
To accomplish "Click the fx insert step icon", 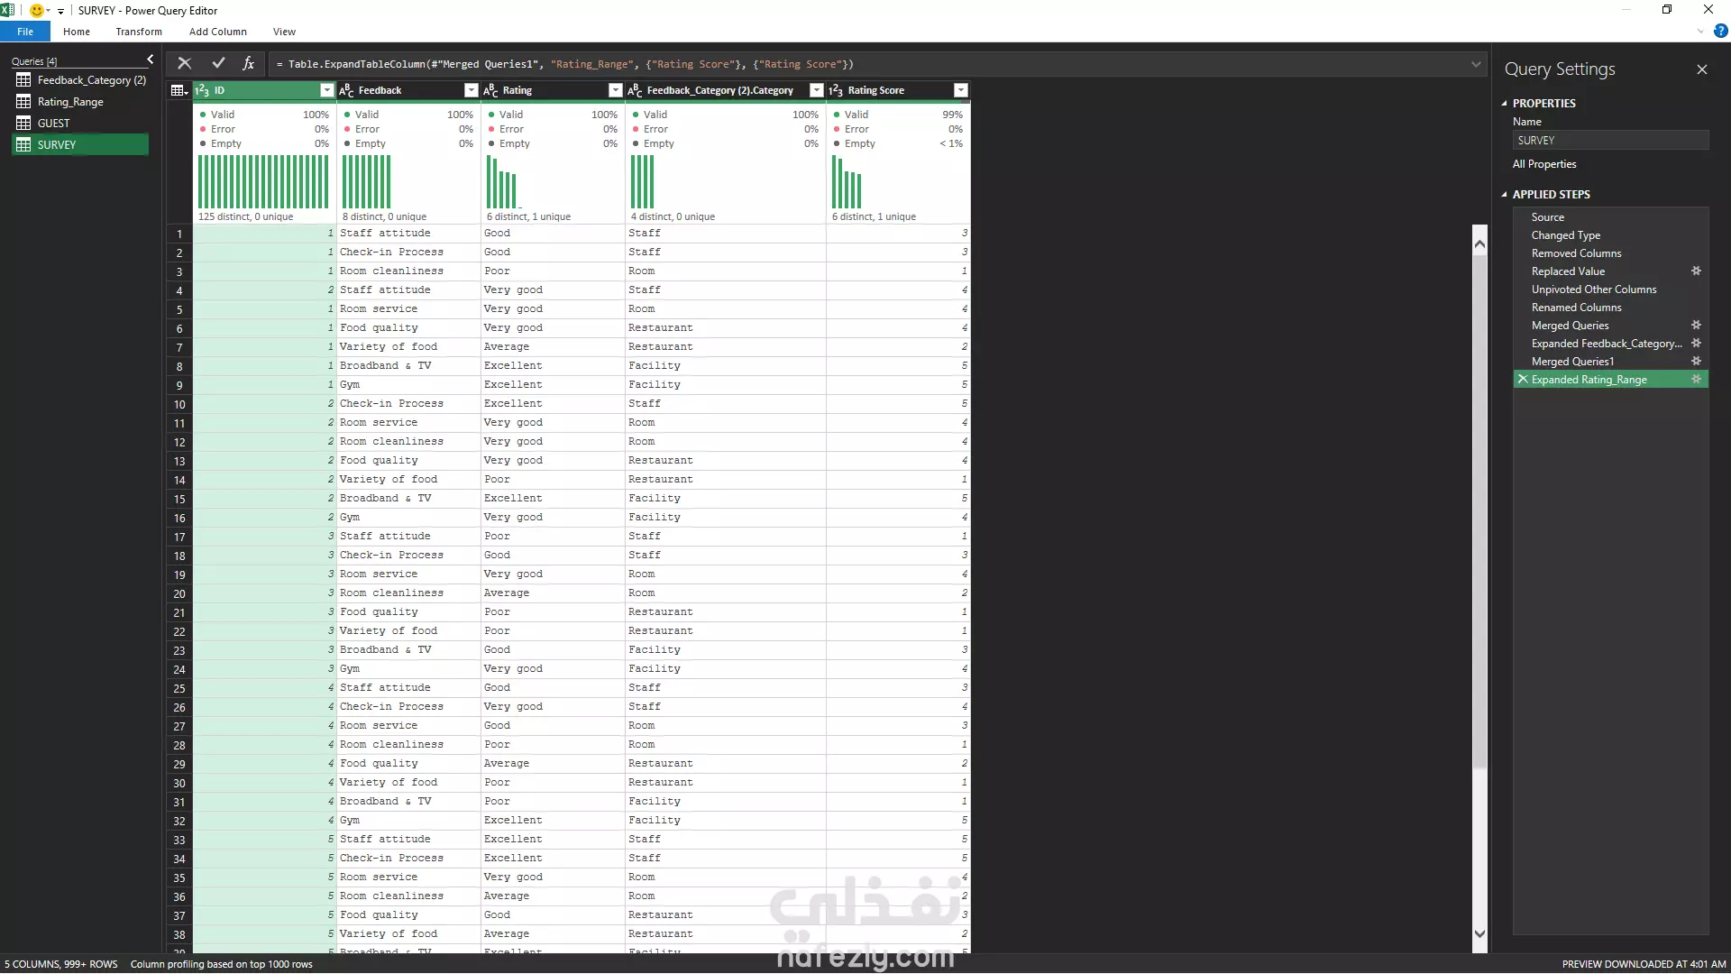I will click(248, 63).
